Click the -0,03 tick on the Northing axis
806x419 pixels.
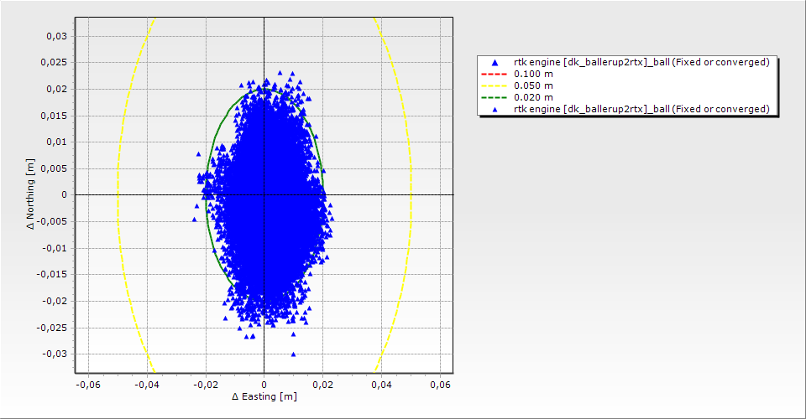point(55,354)
